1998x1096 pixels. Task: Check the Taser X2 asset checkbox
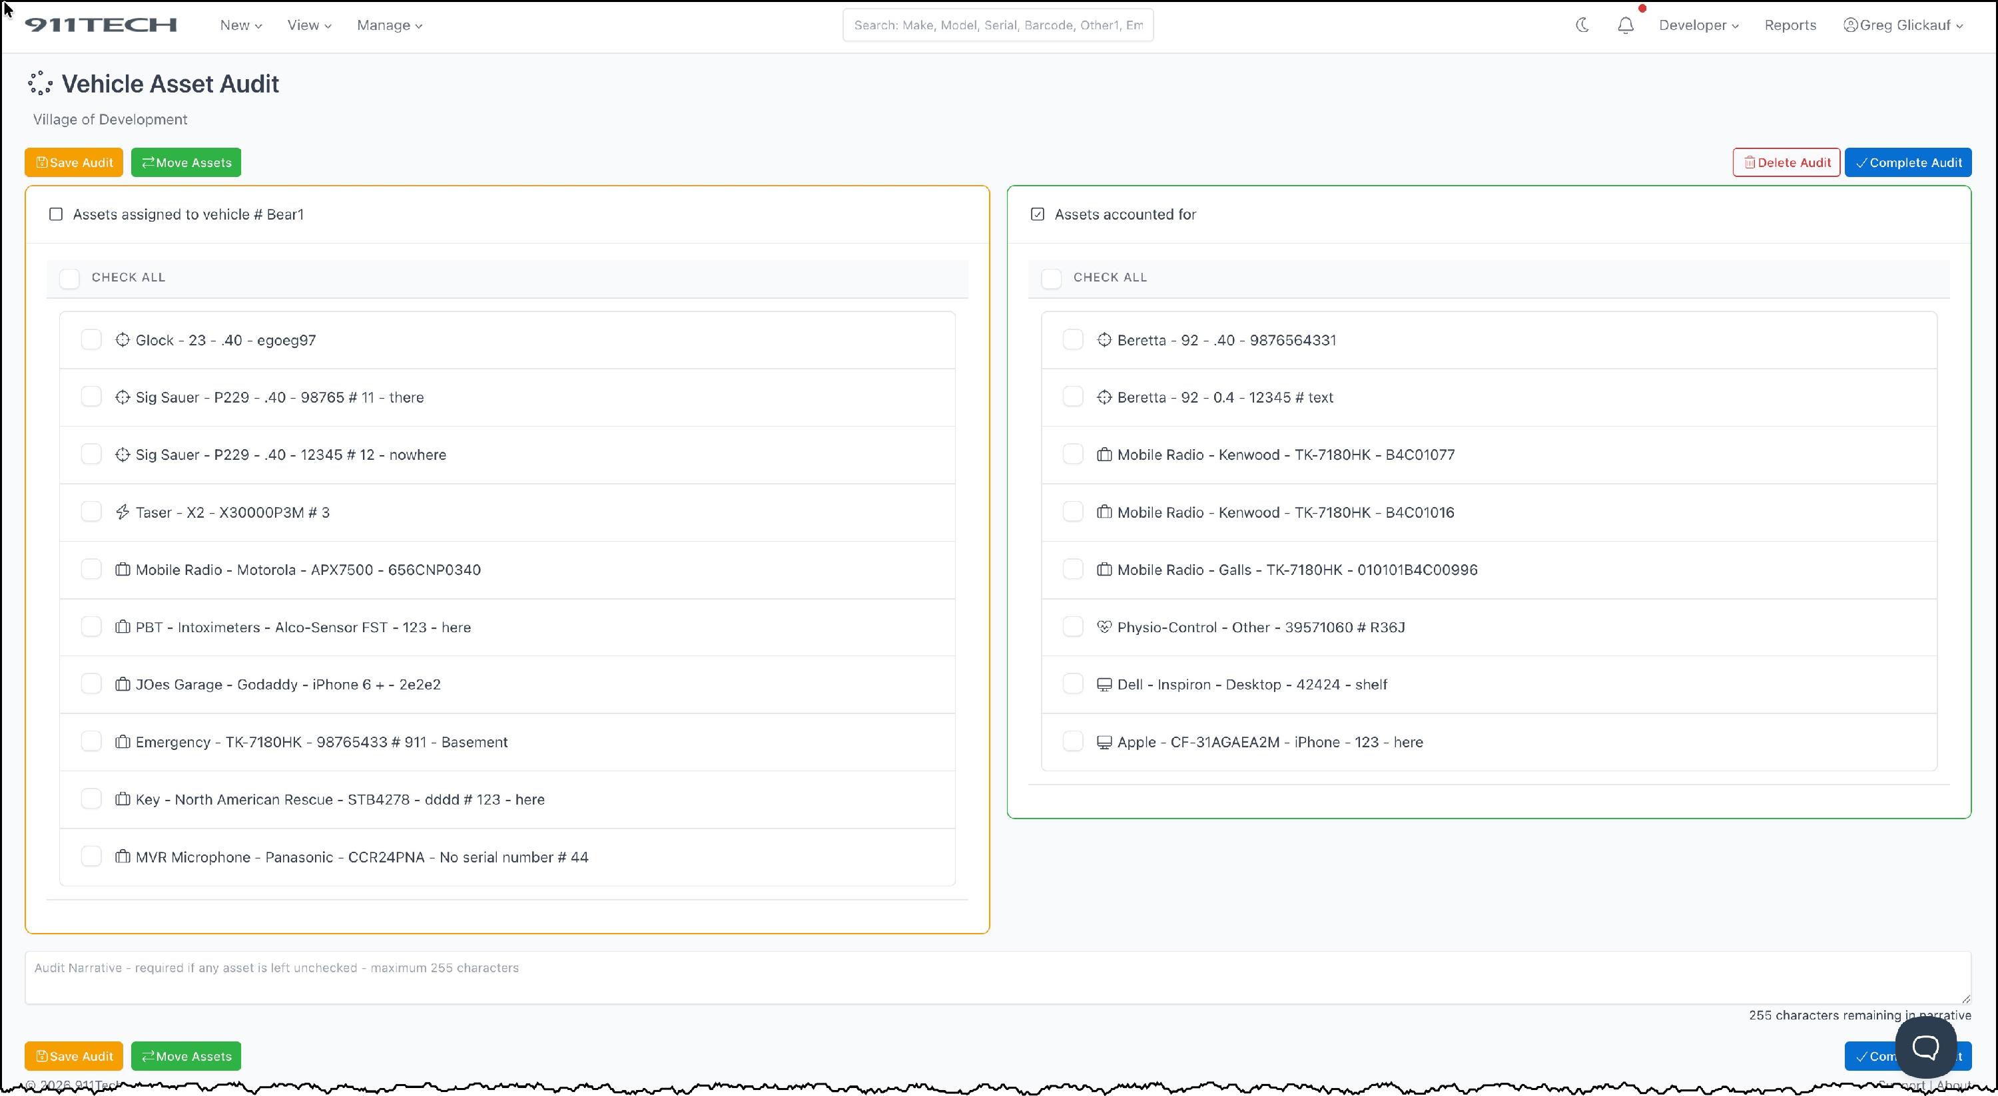click(91, 512)
